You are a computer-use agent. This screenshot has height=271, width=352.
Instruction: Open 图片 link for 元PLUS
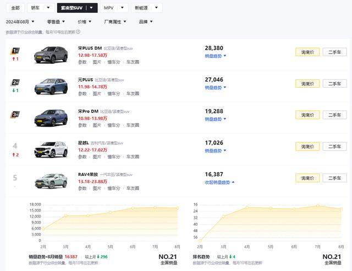point(97,94)
